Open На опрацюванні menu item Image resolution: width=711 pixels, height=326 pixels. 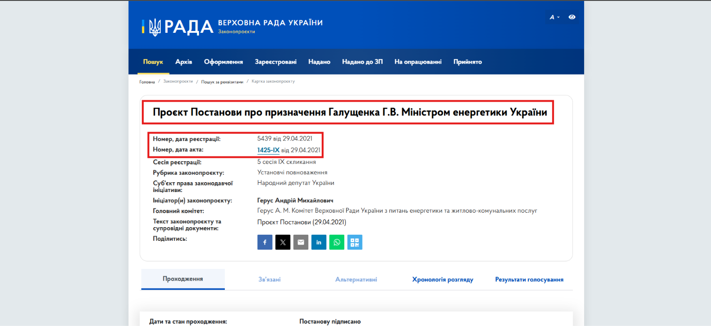418,62
